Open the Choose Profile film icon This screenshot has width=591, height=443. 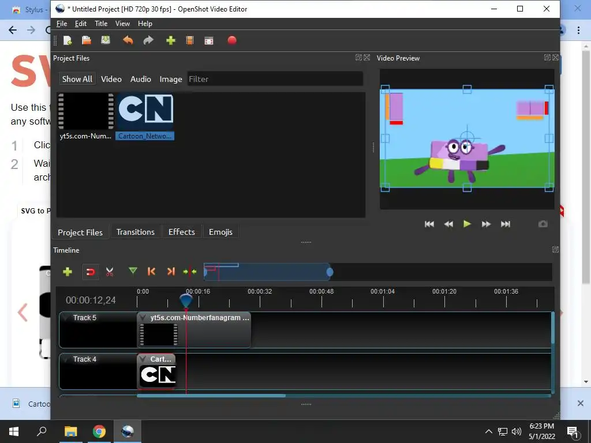tap(190, 40)
